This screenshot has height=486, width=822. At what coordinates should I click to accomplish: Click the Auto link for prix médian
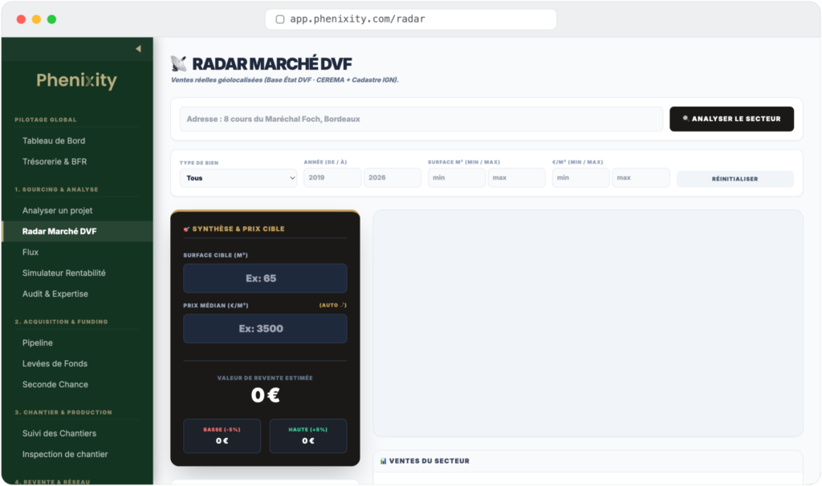pyautogui.click(x=333, y=306)
